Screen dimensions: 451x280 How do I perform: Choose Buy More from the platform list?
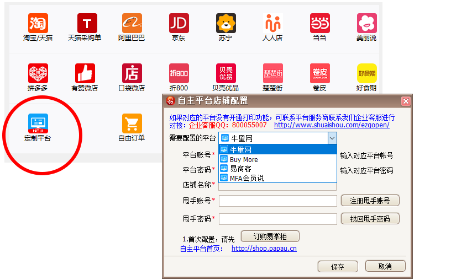tap(277, 159)
